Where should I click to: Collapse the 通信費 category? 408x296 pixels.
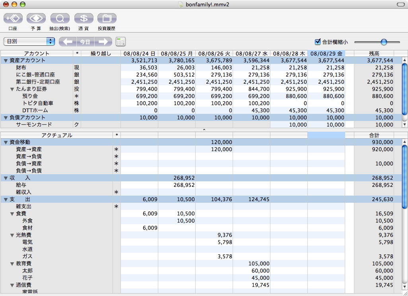click(x=12, y=285)
